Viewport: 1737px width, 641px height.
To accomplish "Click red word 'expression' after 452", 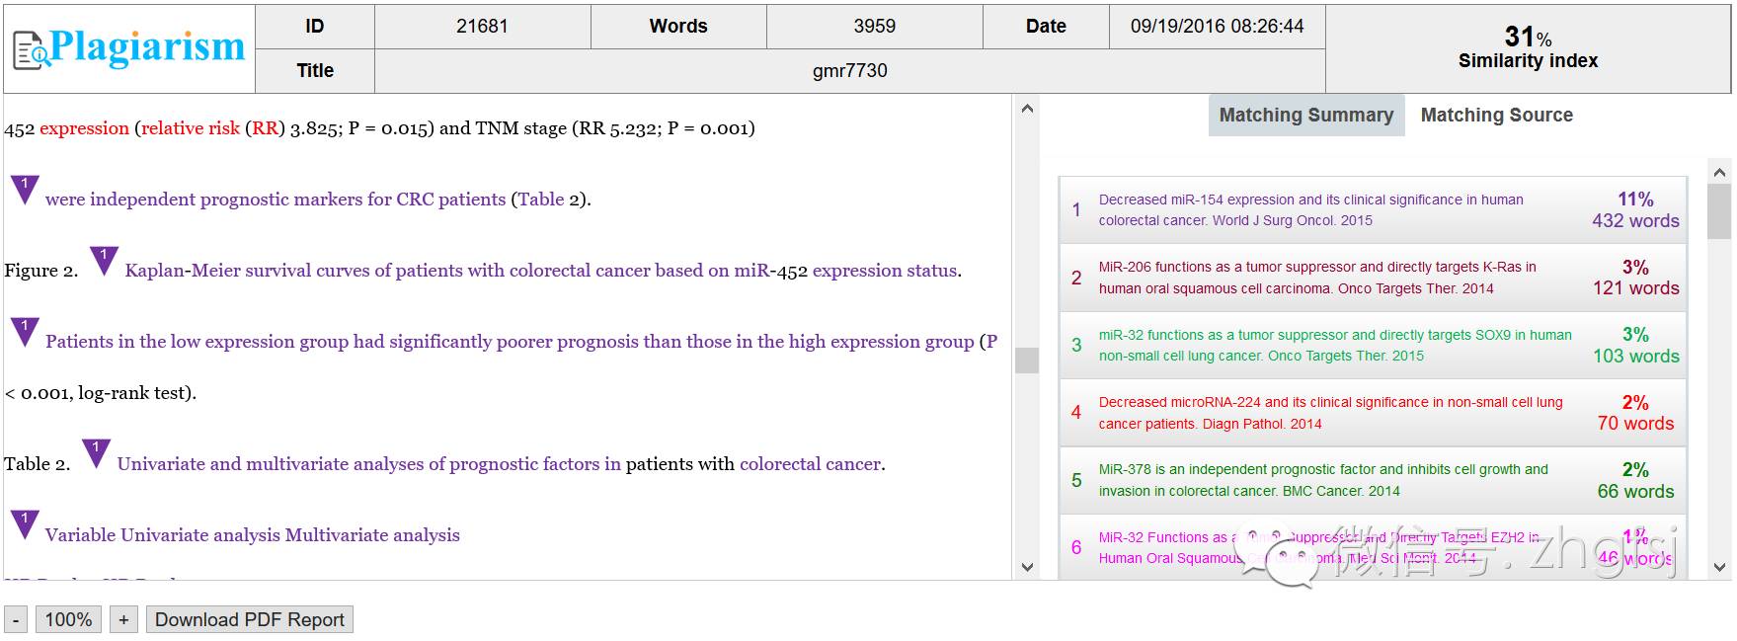I will click(x=84, y=128).
